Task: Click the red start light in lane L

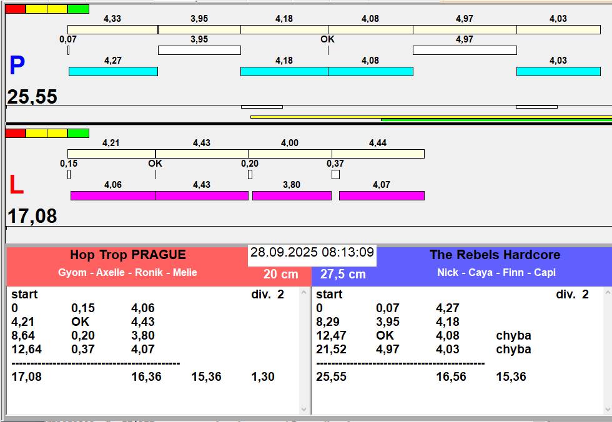Action: pyautogui.click(x=16, y=134)
